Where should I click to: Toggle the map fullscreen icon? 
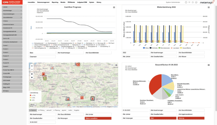click(x=112, y=65)
